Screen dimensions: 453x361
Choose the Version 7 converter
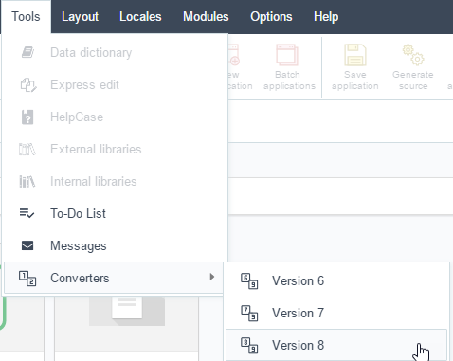coord(336,313)
